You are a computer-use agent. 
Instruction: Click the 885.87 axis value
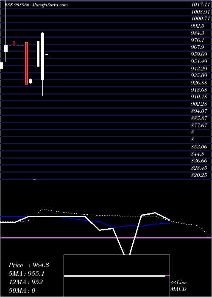199,118
